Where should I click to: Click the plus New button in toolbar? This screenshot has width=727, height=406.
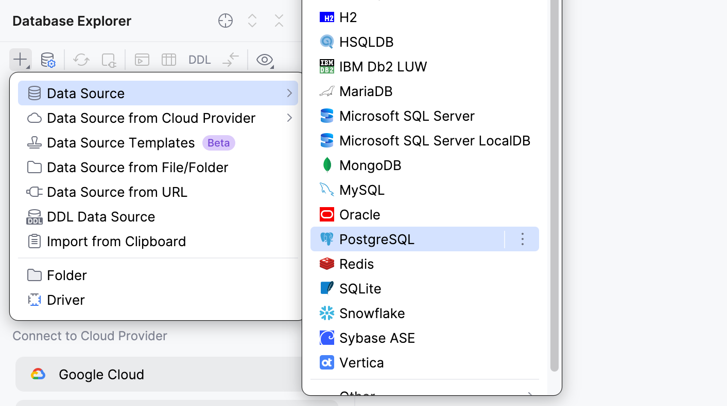[21, 60]
